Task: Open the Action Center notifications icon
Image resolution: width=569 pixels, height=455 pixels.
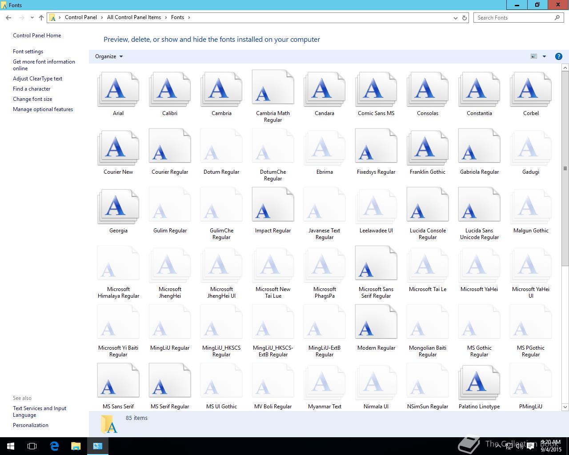Action: (x=530, y=447)
